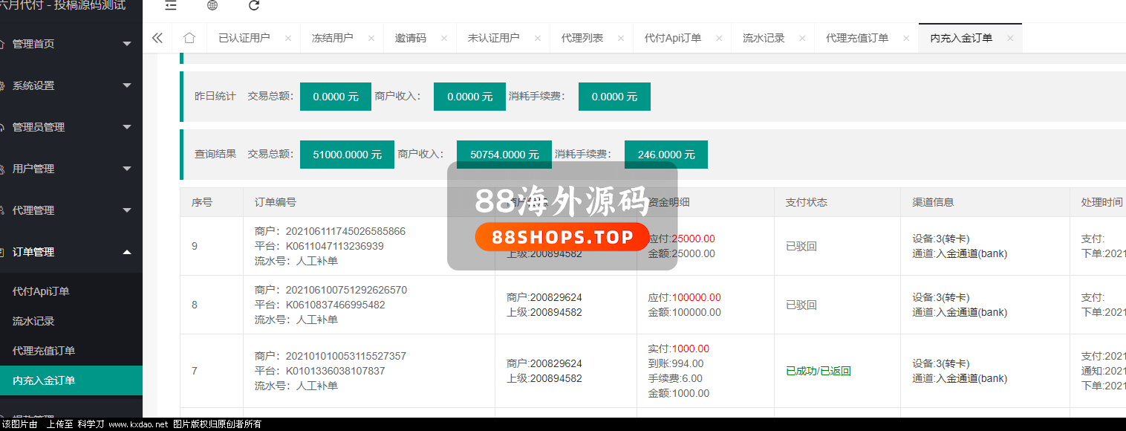Switch to the 代理列表 tab

(x=582, y=38)
